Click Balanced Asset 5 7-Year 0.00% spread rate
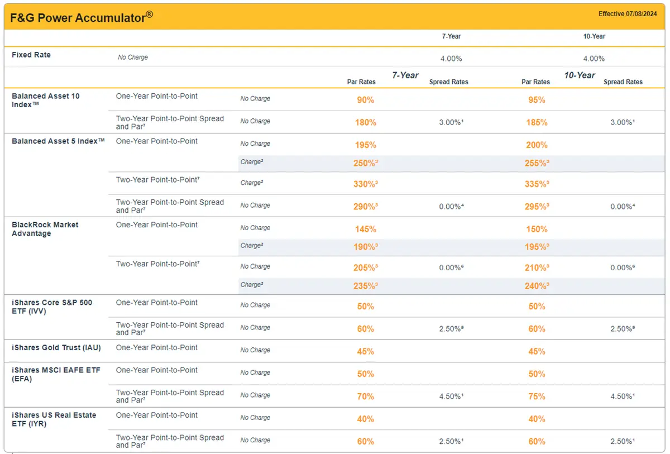670x454 pixels. tap(451, 207)
